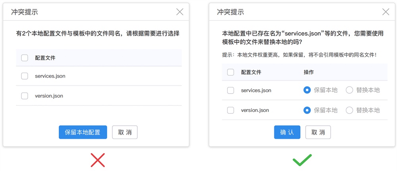Click 取消 next to the 确认 button

tap(318, 132)
